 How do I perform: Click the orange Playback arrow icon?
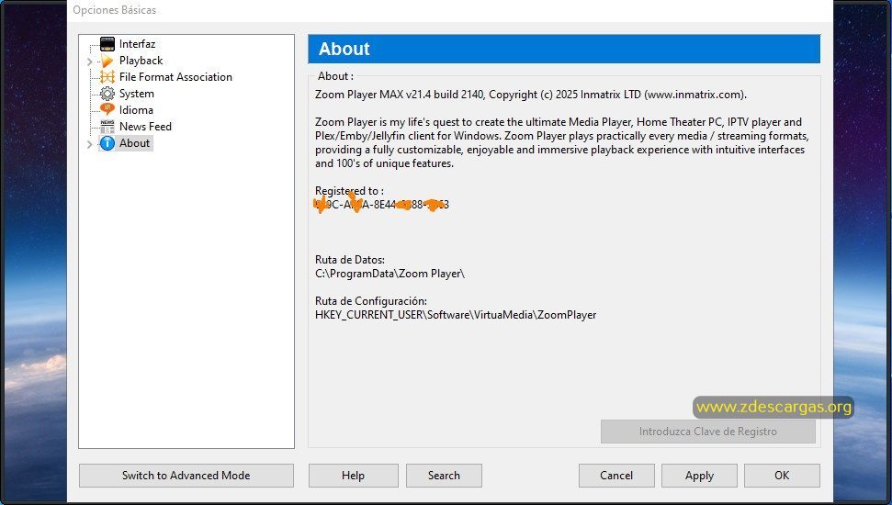point(107,61)
